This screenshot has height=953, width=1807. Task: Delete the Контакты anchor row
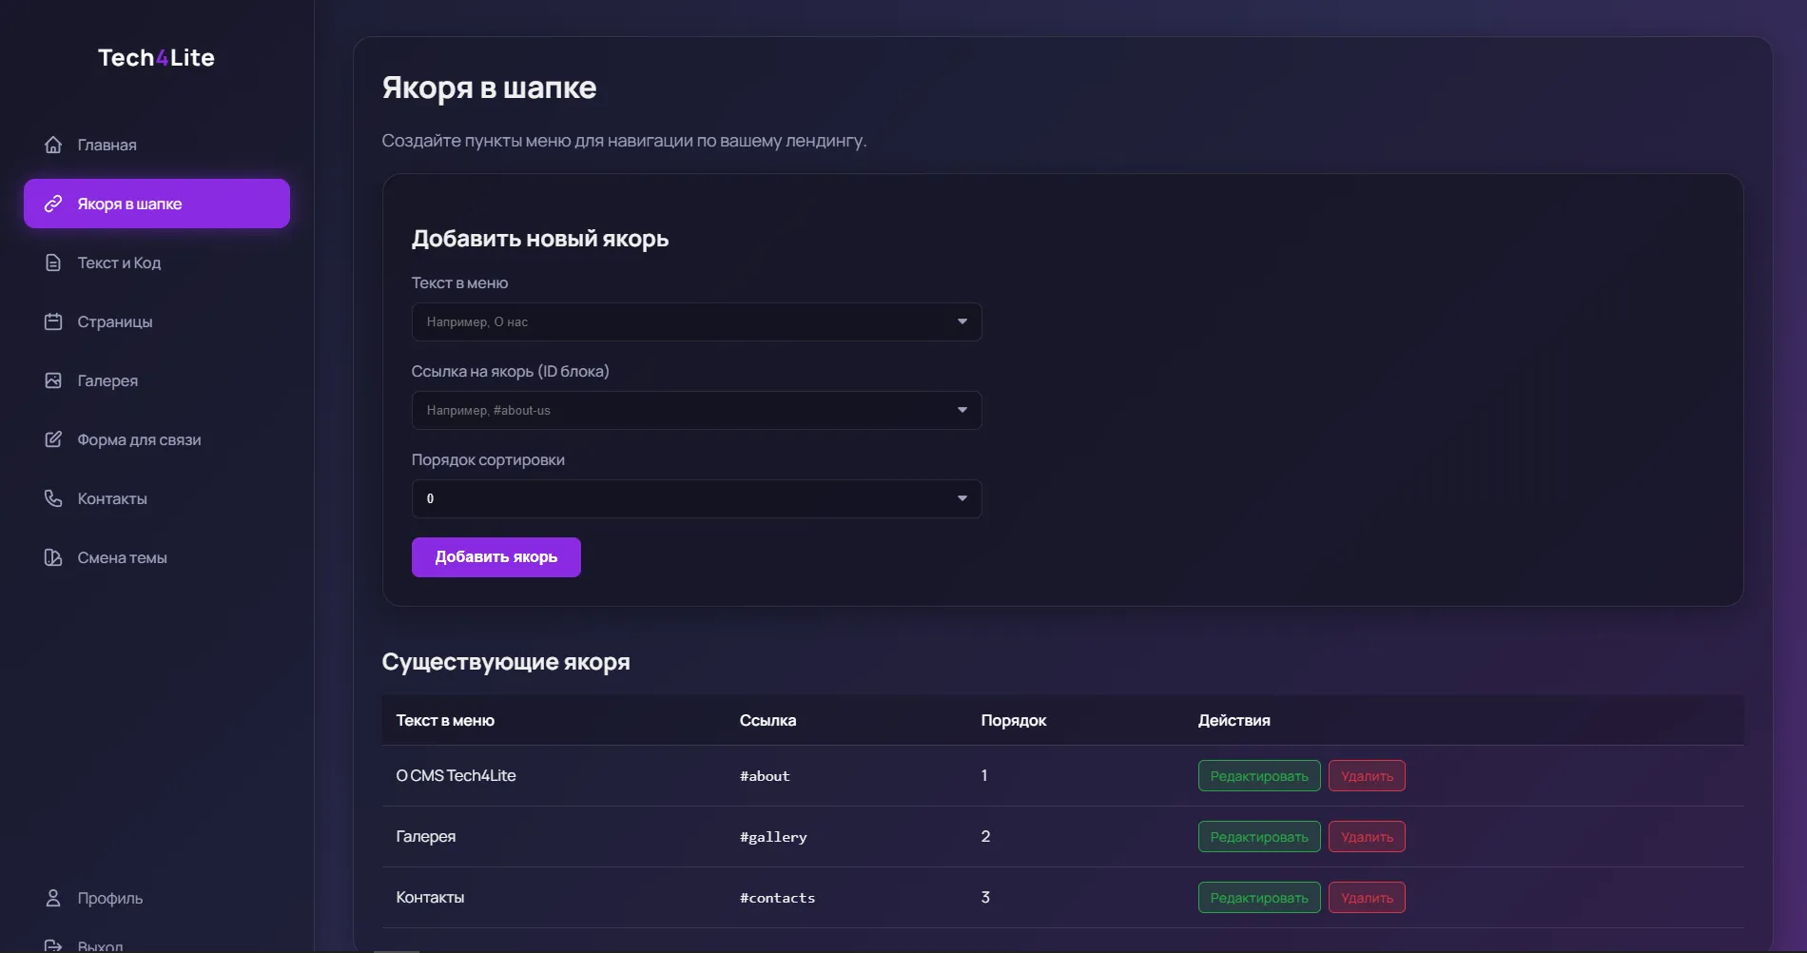coord(1366,898)
